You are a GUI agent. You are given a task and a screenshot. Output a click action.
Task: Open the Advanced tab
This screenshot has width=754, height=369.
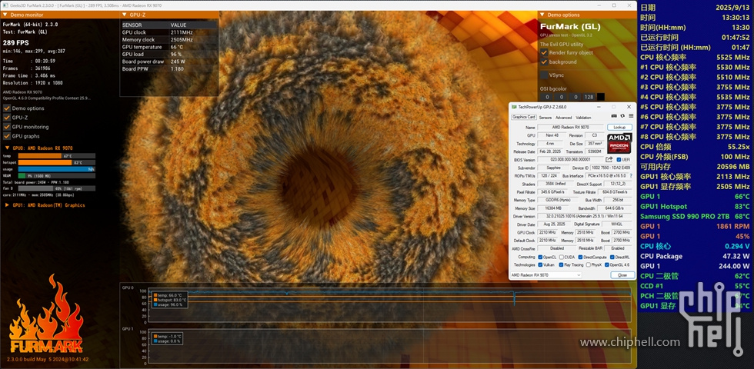click(563, 117)
